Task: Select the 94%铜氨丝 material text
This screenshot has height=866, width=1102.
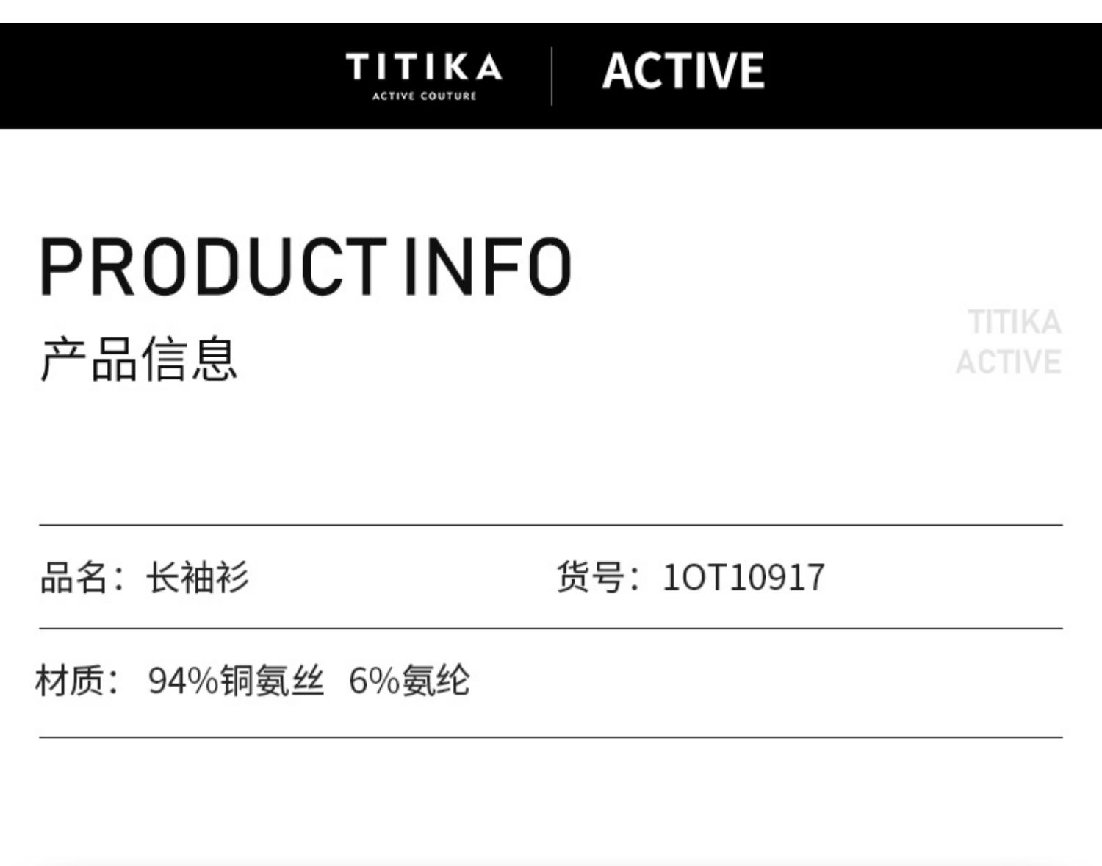Action: (x=235, y=681)
